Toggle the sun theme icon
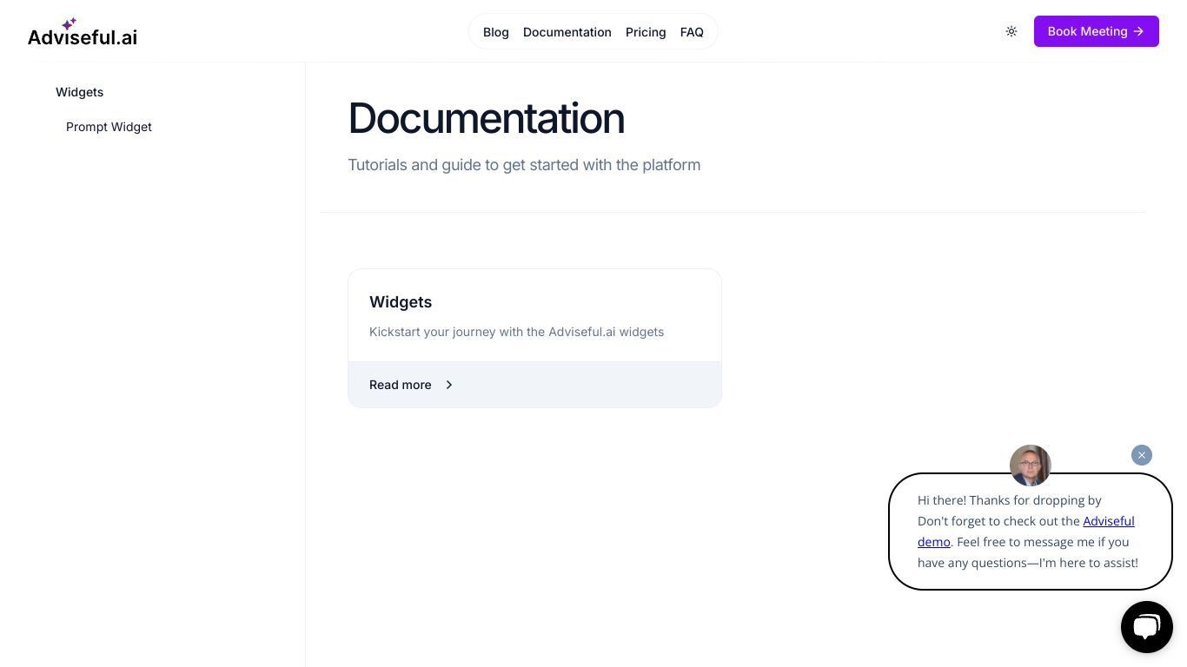Viewport: 1187px width, 667px height. point(1011,31)
